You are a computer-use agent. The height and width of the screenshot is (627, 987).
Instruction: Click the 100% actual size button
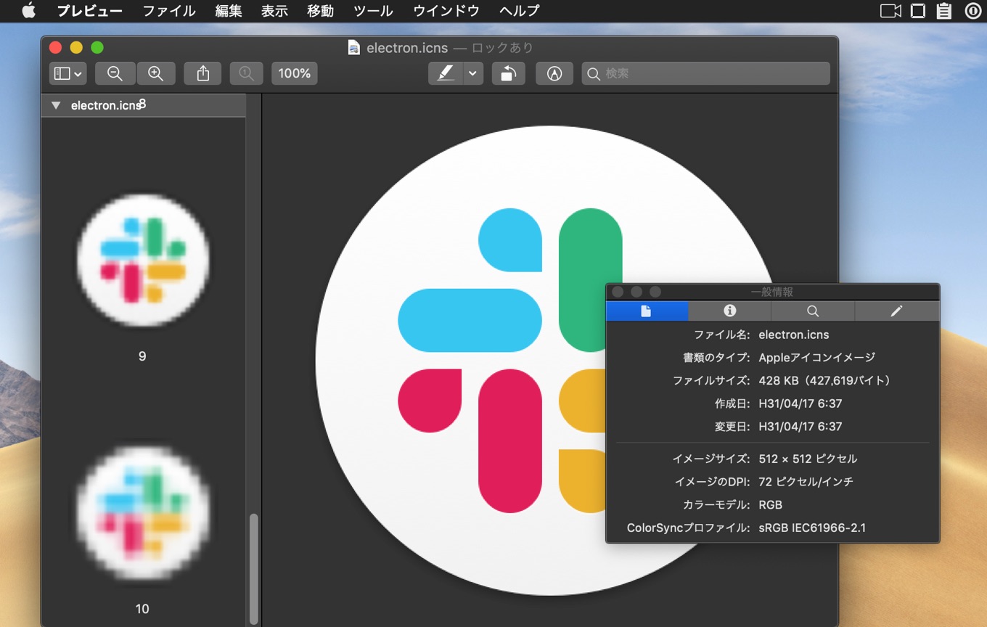tap(295, 73)
